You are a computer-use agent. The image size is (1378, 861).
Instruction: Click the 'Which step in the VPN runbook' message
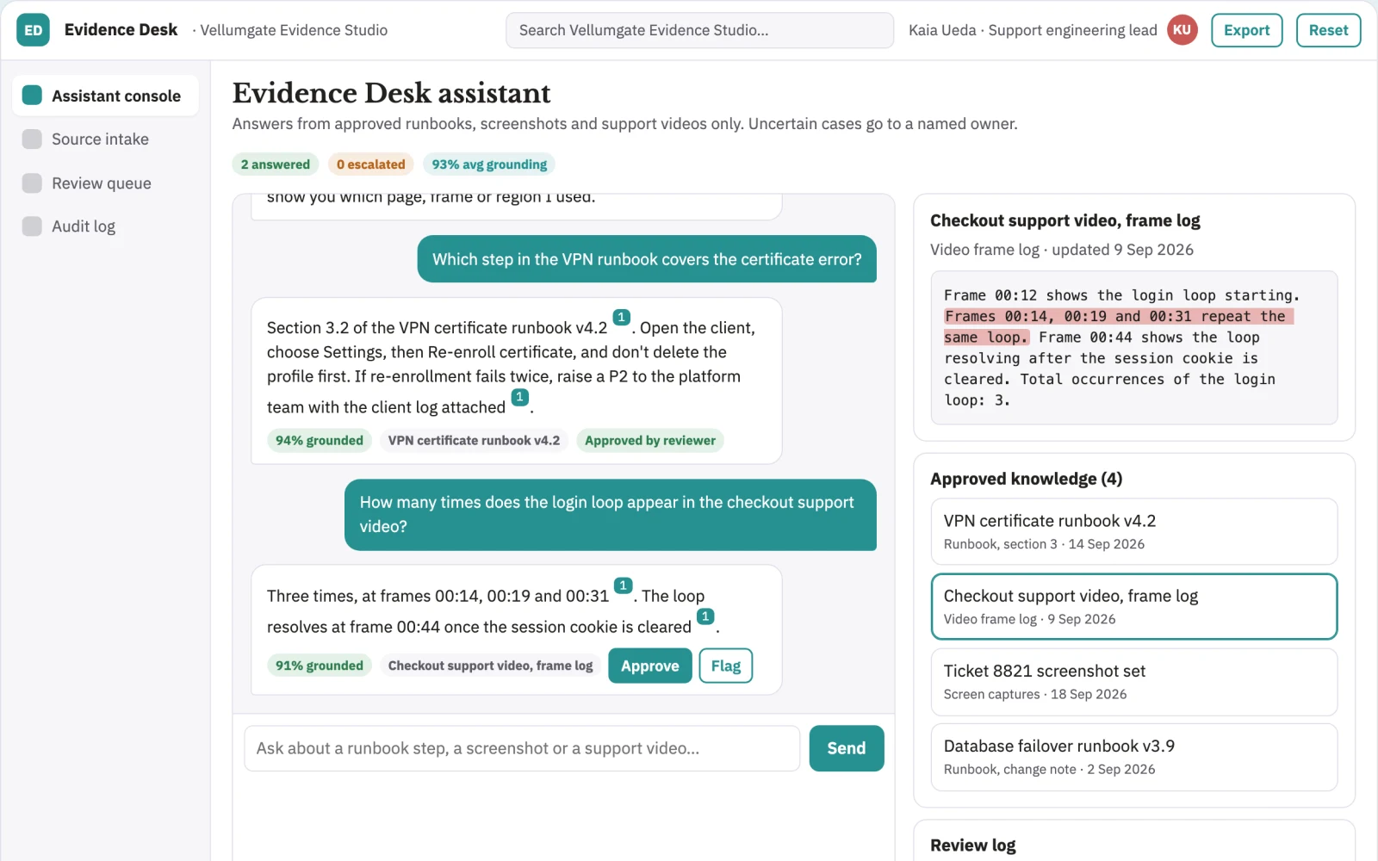click(647, 259)
